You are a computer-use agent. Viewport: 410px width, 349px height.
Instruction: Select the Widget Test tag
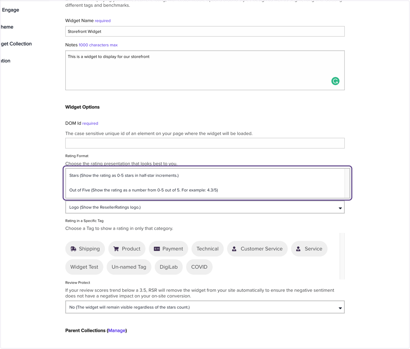pos(84,267)
